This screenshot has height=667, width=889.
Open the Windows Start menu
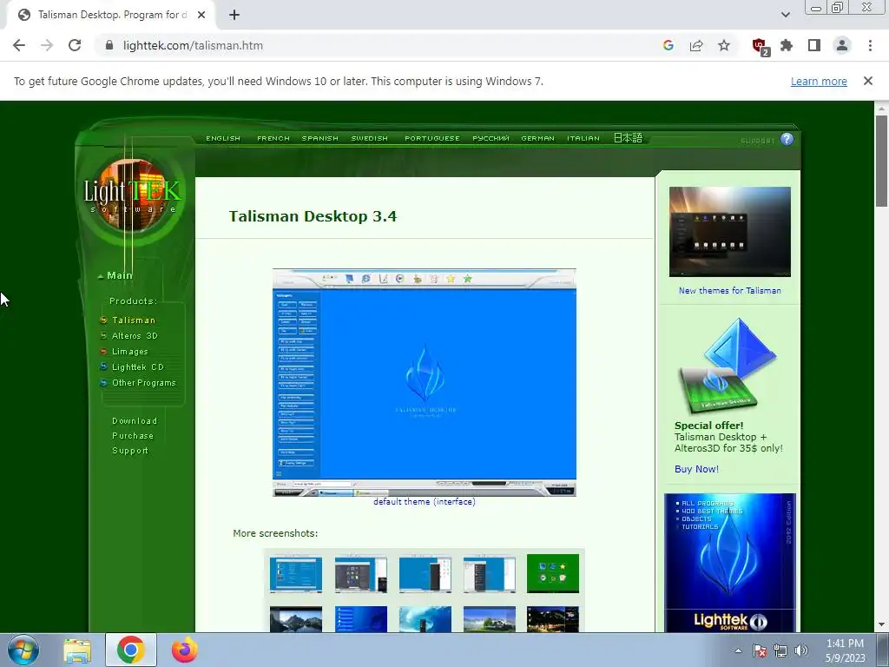coord(23,650)
